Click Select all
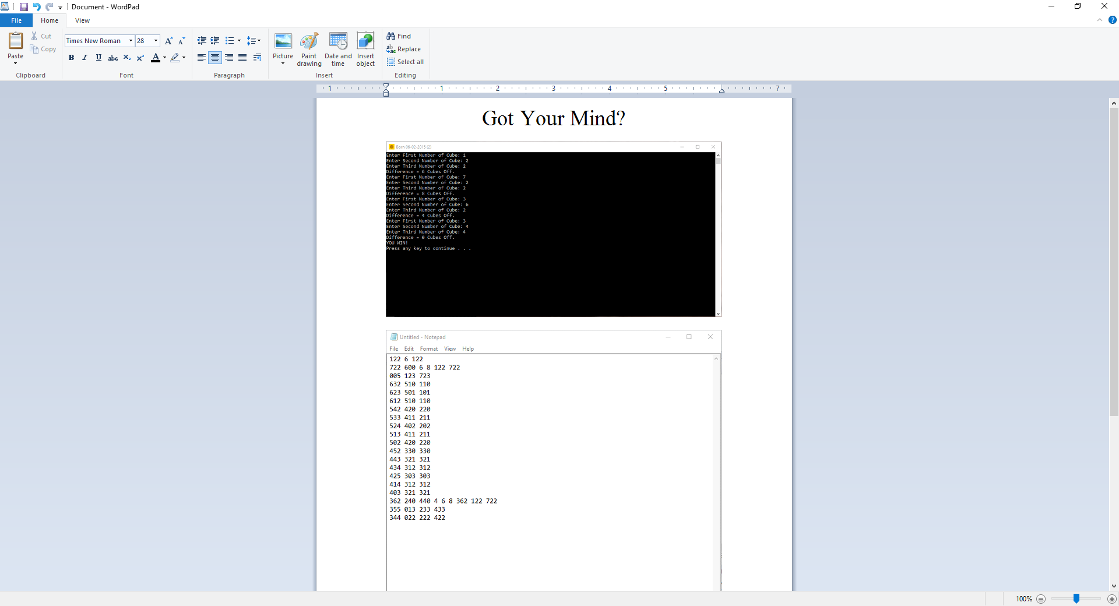Image resolution: width=1119 pixels, height=606 pixels. tap(406, 62)
